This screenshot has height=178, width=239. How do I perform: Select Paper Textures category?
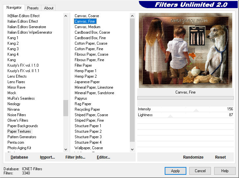(x=19, y=131)
